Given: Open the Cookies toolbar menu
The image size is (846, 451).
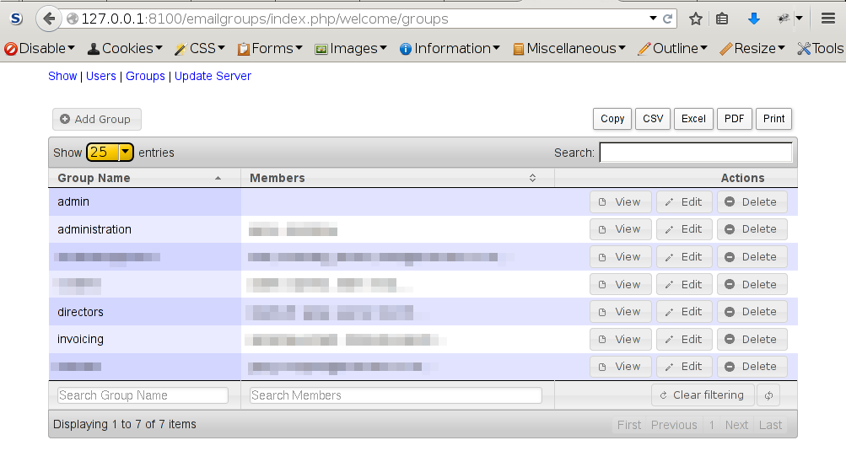Looking at the screenshot, I should click(125, 49).
